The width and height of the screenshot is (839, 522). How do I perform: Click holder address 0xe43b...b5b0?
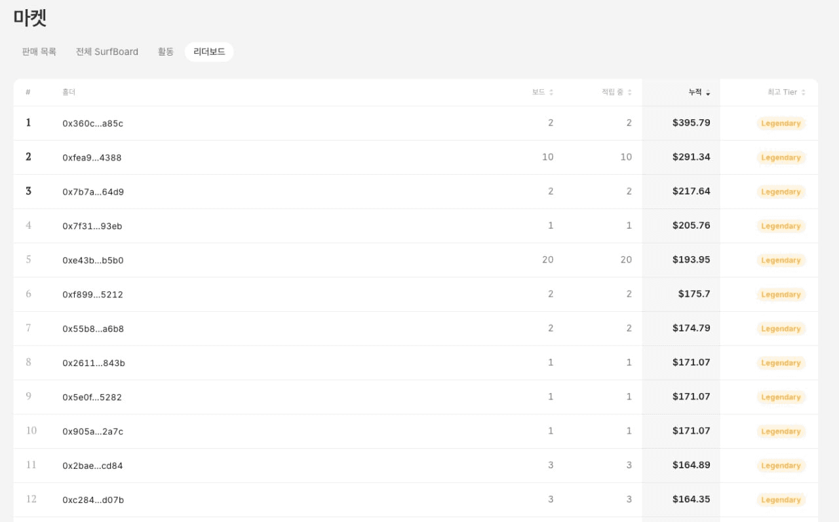pyautogui.click(x=93, y=260)
